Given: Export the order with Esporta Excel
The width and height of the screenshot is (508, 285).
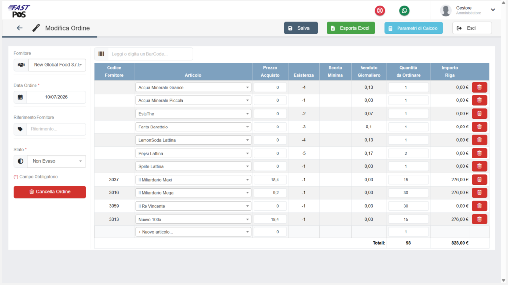Looking at the screenshot, I should [351, 28].
